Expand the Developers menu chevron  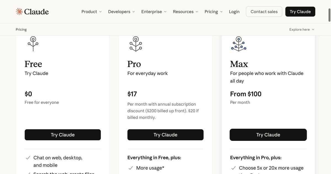coord(134,12)
